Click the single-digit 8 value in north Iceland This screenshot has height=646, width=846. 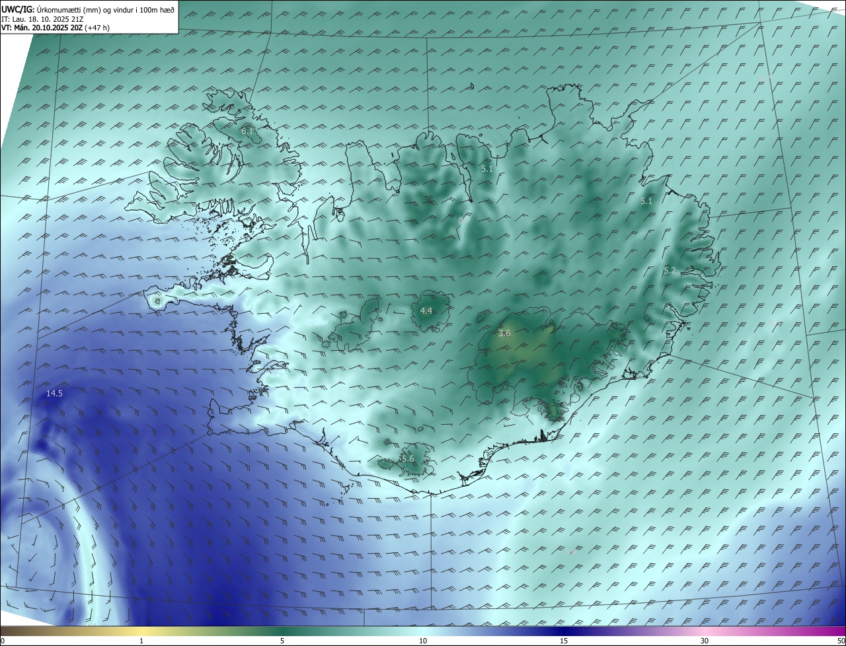pyautogui.click(x=461, y=220)
